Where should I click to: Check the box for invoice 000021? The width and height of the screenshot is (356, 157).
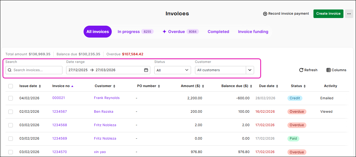[10, 98]
